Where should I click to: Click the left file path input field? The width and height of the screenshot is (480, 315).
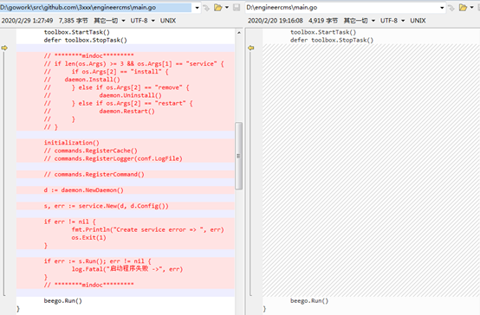click(x=95, y=7)
